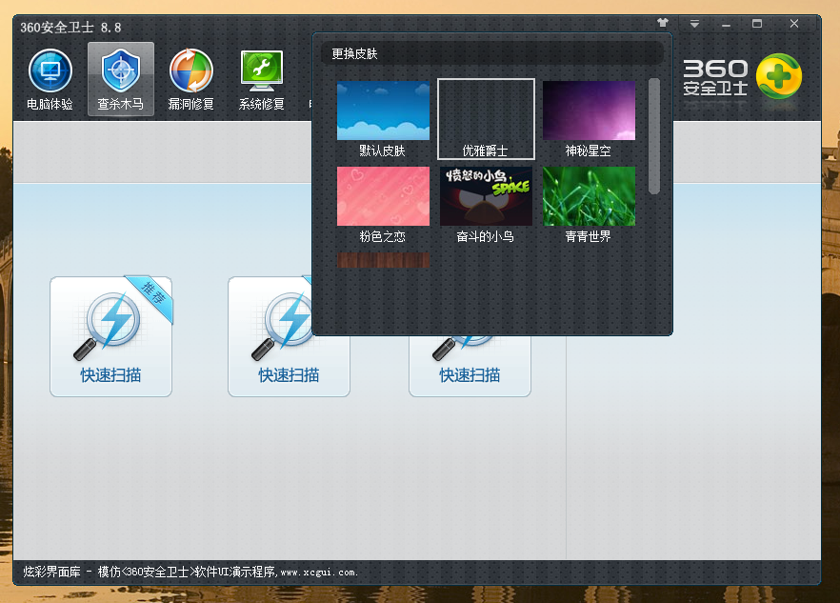This screenshot has width=840, height=603.
Task: Open the 系统修复 wrench monitor icon
Action: [x=261, y=79]
